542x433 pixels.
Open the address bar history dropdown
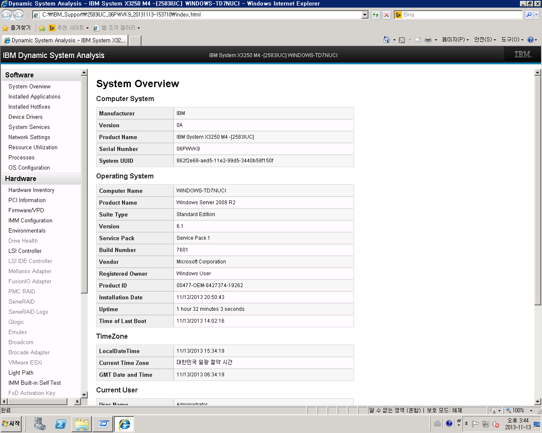click(365, 15)
